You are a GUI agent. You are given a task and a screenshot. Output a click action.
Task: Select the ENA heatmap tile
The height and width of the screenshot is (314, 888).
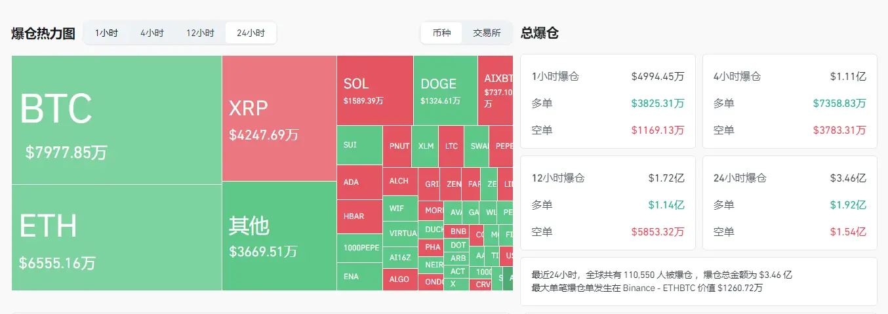point(359,277)
